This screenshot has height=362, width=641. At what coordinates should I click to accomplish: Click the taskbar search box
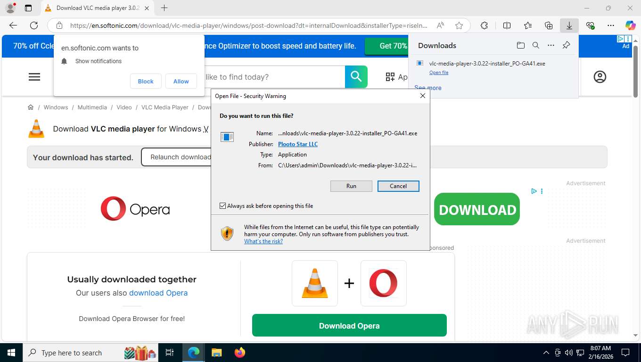[x=91, y=353]
